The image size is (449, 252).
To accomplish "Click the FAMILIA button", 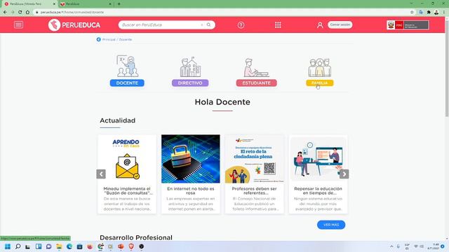I will 320,83.
